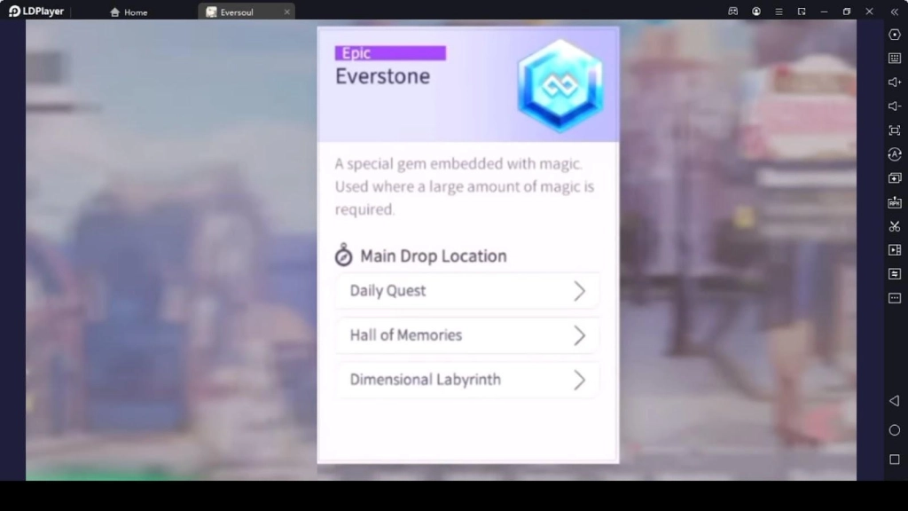Toggle fullscreen mode from the sidebar
The height and width of the screenshot is (511, 908).
click(895, 130)
